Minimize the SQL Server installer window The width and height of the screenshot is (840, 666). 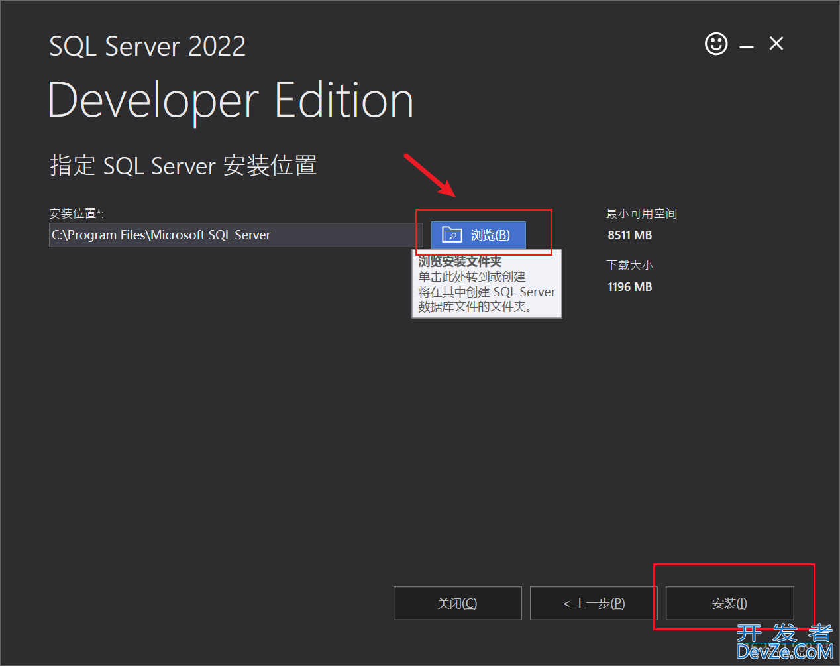click(747, 46)
